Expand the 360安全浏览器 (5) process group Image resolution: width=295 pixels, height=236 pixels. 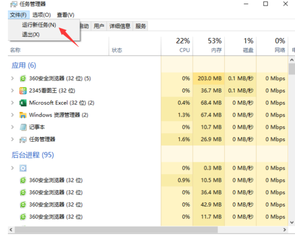(x=12, y=78)
